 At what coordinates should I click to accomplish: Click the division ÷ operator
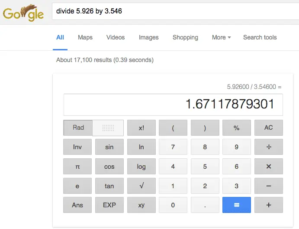[x=269, y=147]
